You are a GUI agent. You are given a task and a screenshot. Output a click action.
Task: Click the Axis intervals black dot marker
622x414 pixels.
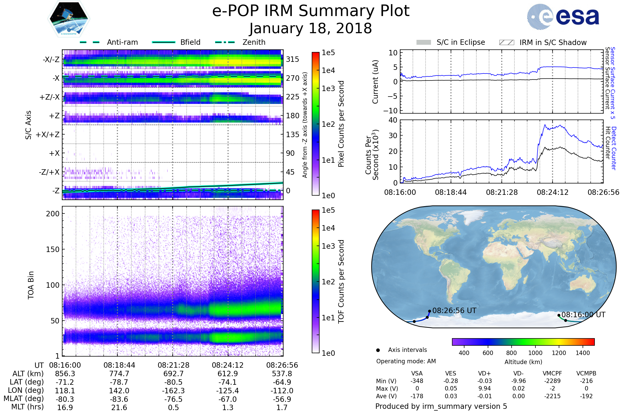coord(378,350)
